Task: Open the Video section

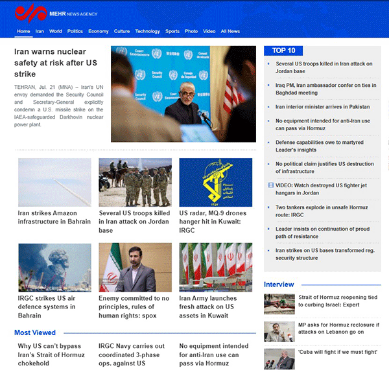Action: coord(209,31)
